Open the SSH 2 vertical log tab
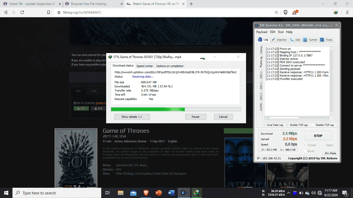Screen dimensions: 353x198 [x=261, y=86]
